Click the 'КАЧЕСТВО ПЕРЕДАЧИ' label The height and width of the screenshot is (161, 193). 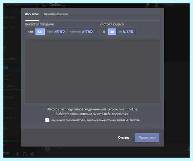(x=40, y=24)
